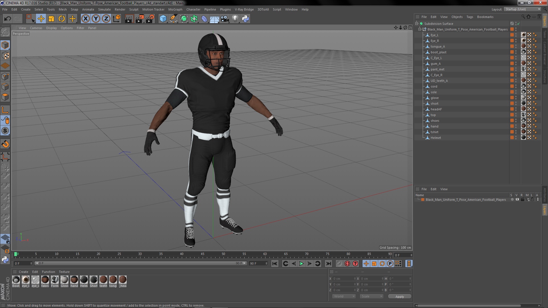Select the Helm material swatch
This screenshot has height=308, width=548.
[84, 280]
